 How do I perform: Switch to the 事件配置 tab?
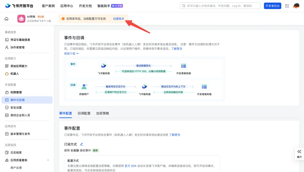click(x=66, y=113)
